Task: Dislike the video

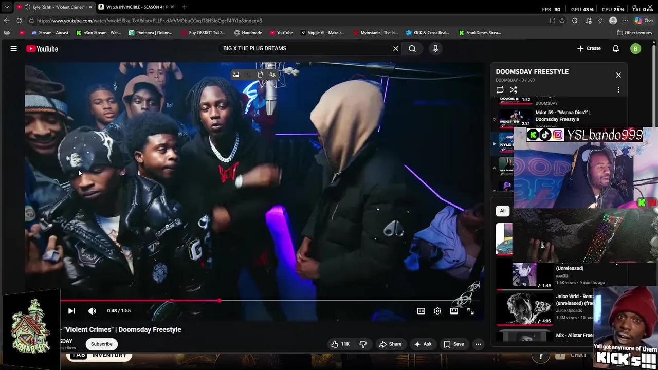Action: pos(363,344)
